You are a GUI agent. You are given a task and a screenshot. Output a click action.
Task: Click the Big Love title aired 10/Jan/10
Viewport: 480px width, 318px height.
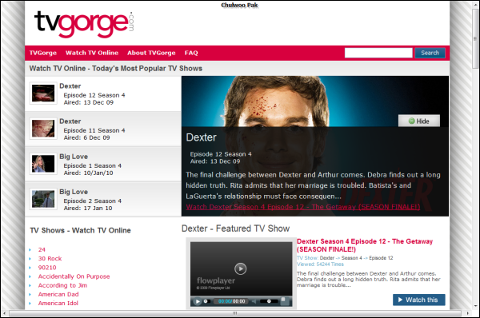[x=74, y=157]
